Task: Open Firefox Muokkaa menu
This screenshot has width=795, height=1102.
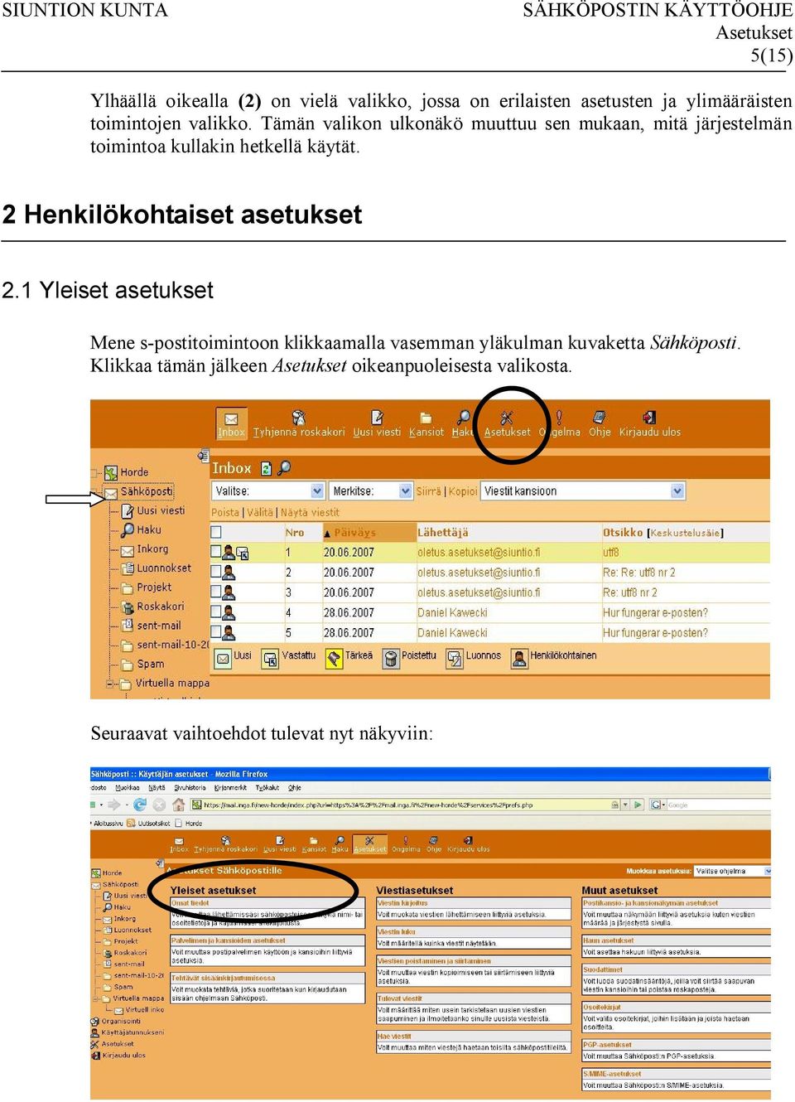Action: point(128,788)
